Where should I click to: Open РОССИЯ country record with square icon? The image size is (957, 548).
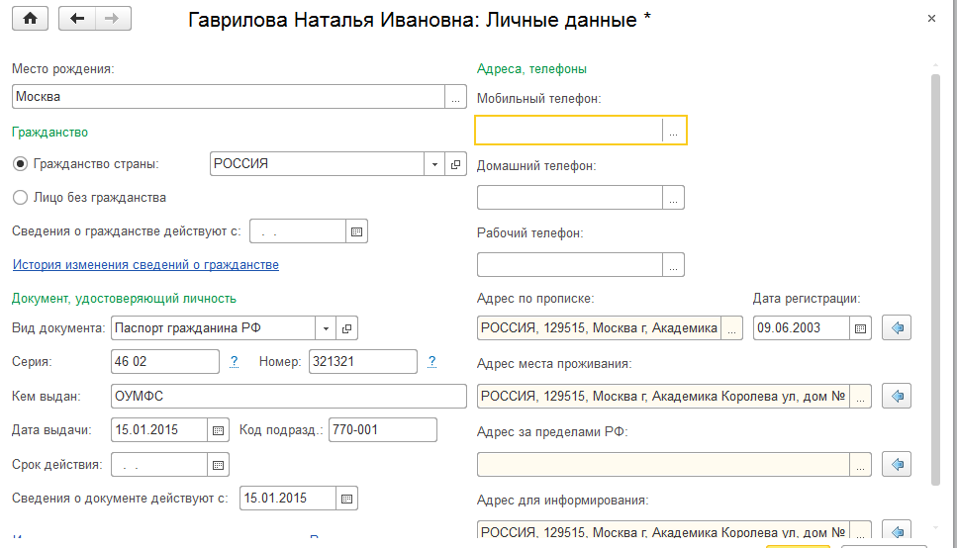click(456, 164)
